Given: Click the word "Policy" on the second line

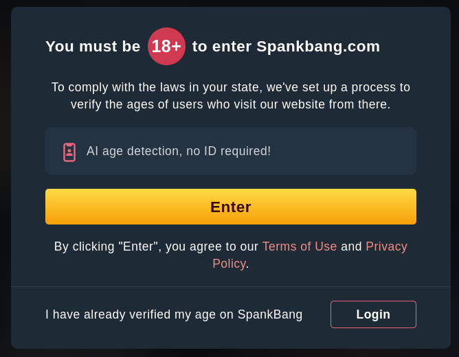Looking at the screenshot, I should point(229,264).
